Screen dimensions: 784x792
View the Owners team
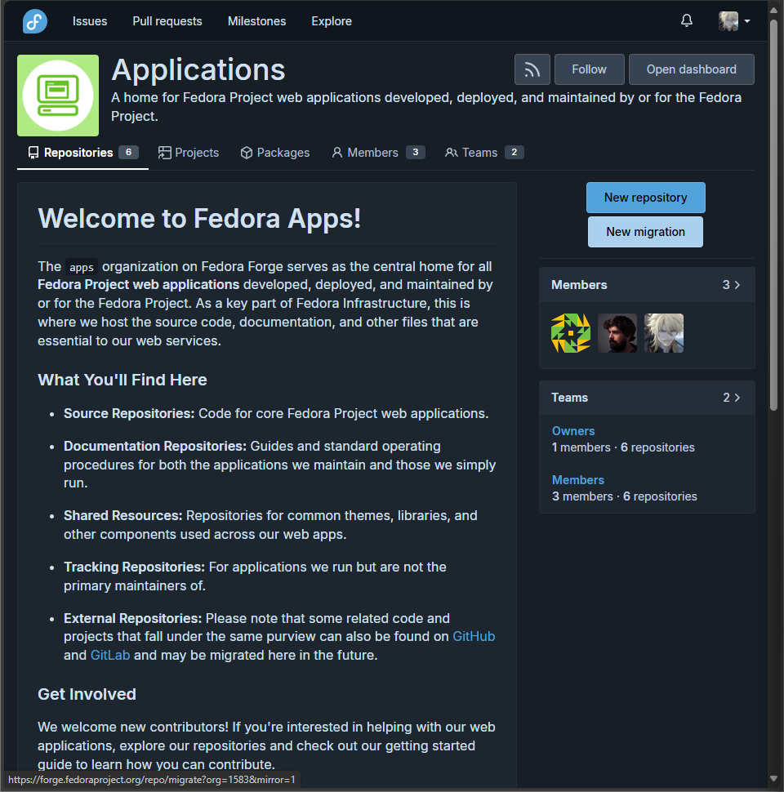572,430
